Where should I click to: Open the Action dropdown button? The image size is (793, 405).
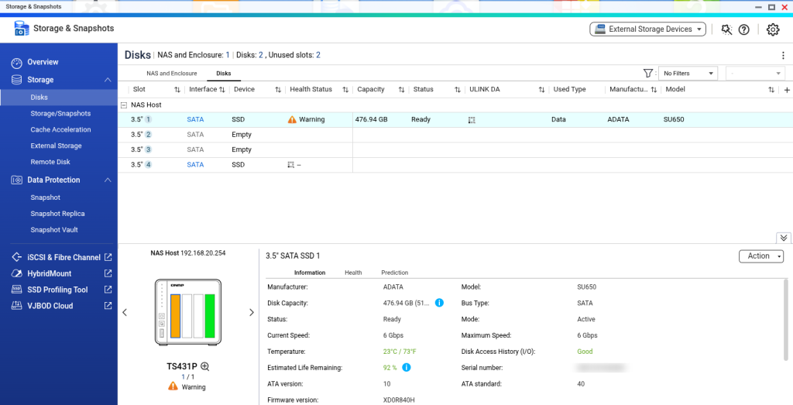point(761,256)
